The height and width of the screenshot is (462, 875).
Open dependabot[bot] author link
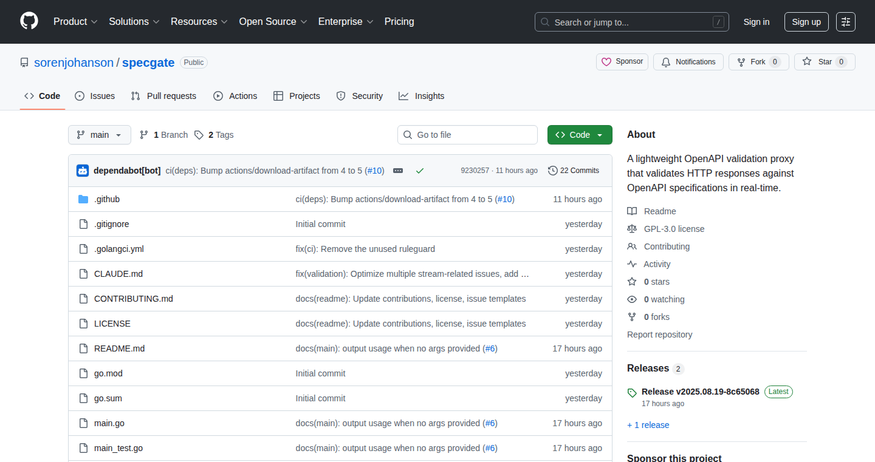pyautogui.click(x=127, y=171)
